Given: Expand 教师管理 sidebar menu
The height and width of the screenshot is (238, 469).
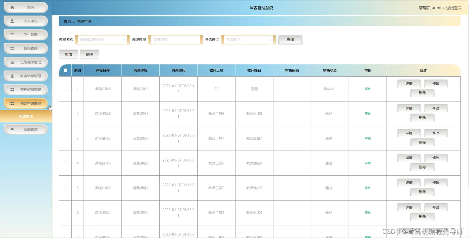Looking at the screenshot, I should pos(26,48).
